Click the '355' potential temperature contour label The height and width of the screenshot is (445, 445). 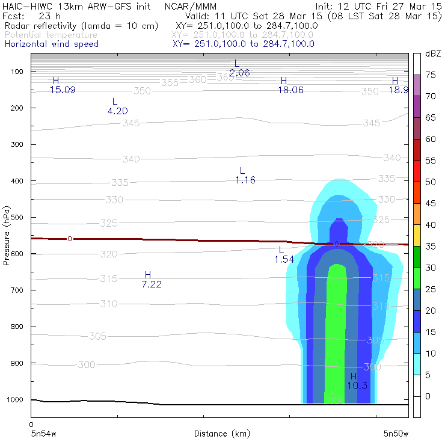tap(170, 82)
